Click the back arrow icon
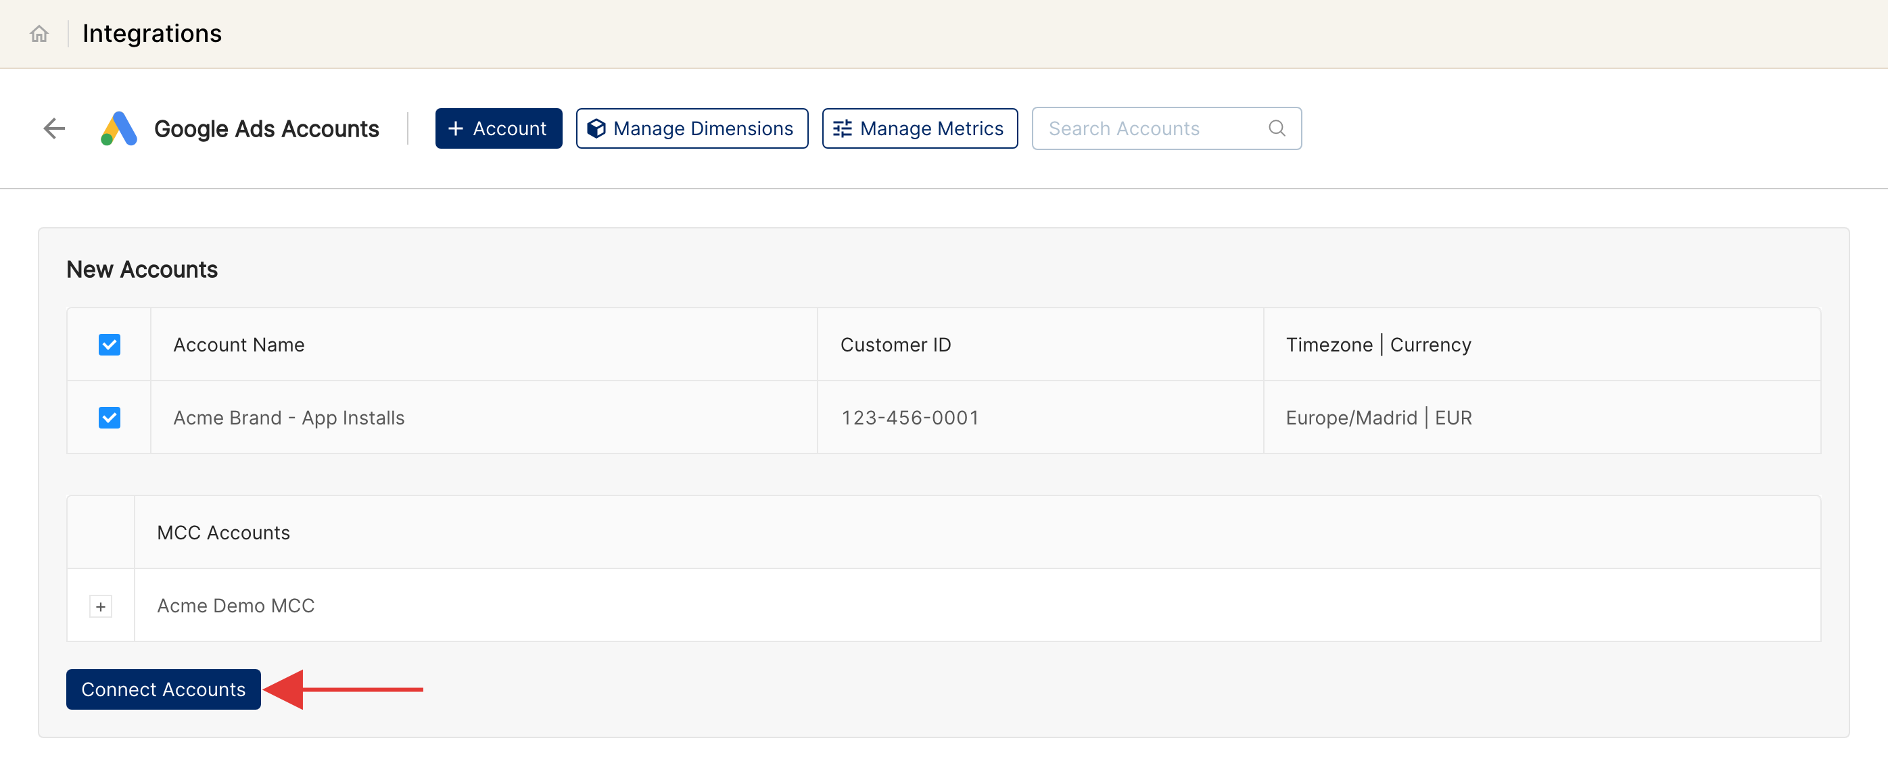 54,129
